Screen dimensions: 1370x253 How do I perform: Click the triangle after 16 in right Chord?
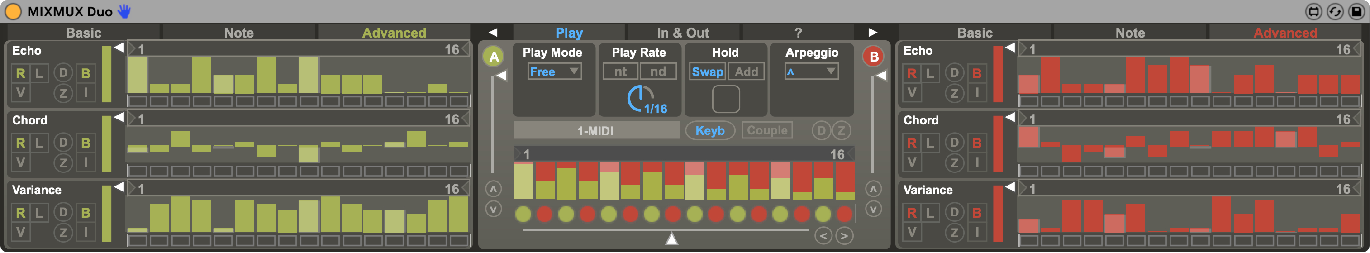click(1357, 119)
